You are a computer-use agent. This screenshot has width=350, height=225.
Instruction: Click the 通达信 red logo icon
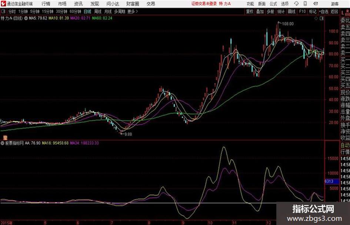tap(3, 4)
